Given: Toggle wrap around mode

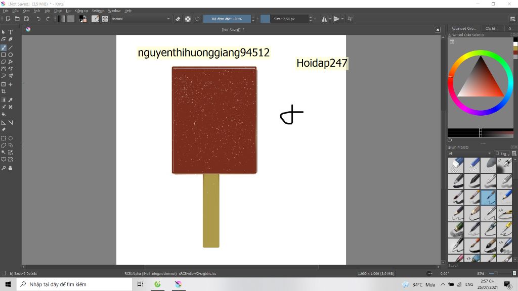Looking at the screenshot, I should (x=350, y=19).
